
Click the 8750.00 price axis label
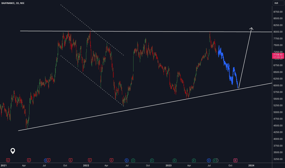coord(278,12)
